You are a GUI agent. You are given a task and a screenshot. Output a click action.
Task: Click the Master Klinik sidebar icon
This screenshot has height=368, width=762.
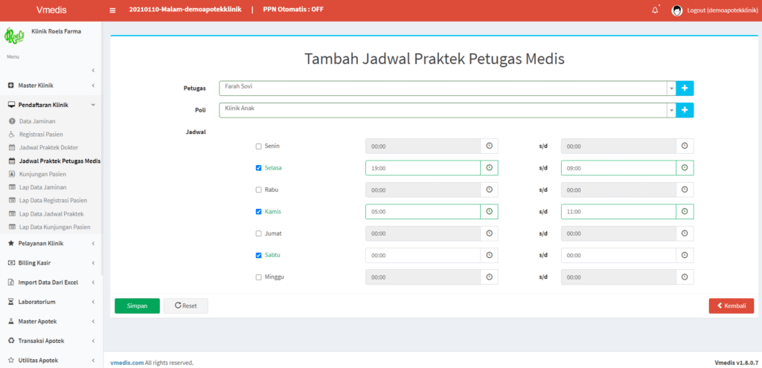click(10, 85)
